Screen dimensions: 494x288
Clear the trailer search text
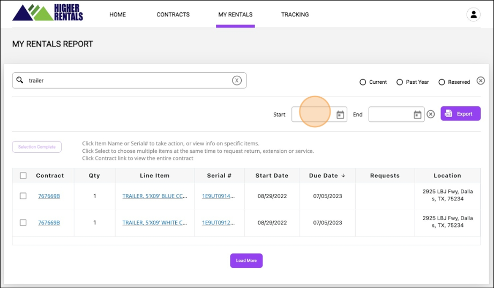(x=237, y=81)
